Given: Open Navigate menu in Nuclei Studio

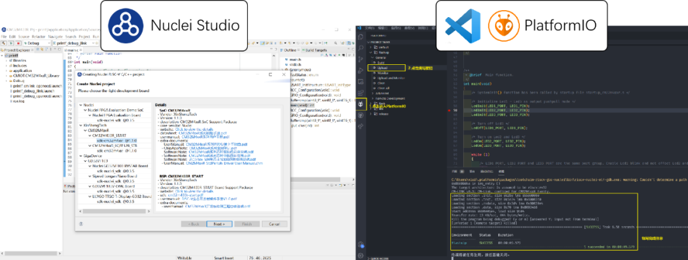Looking at the screenshot, I should [55, 37].
